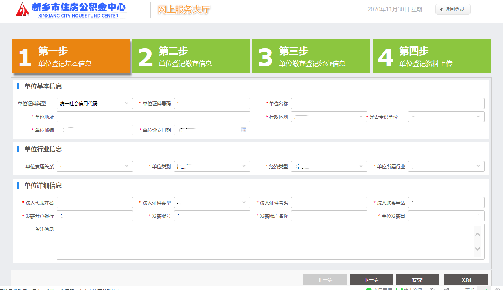Focus the 发薪账号 field

pos(212,216)
